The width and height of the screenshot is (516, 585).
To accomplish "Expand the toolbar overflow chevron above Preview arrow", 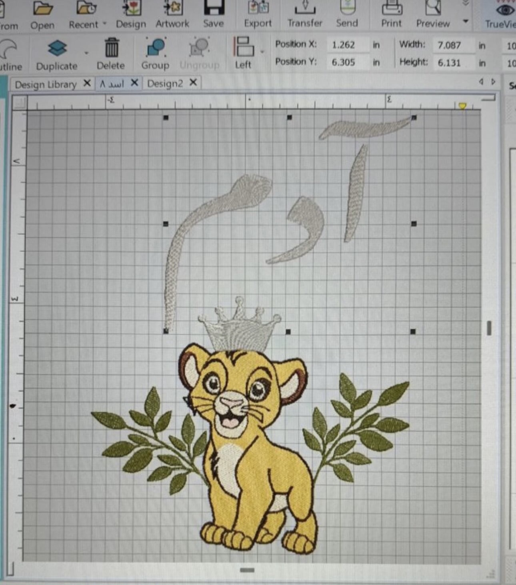I will [465, 3].
